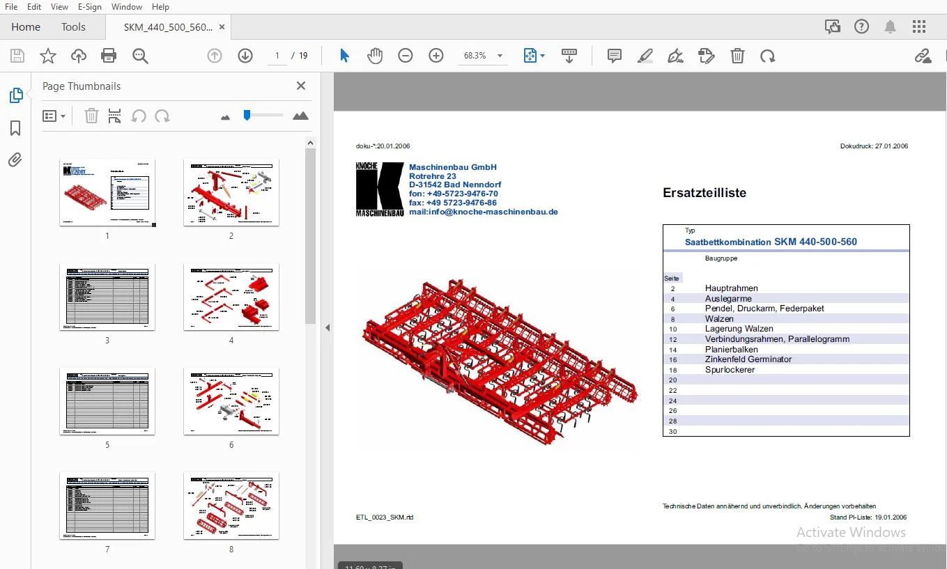Go to previous page arrow
The image size is (947, 569).
tap(215, 56)
